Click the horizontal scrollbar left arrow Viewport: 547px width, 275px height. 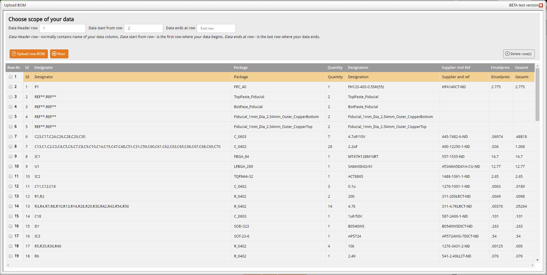point(8,265)
